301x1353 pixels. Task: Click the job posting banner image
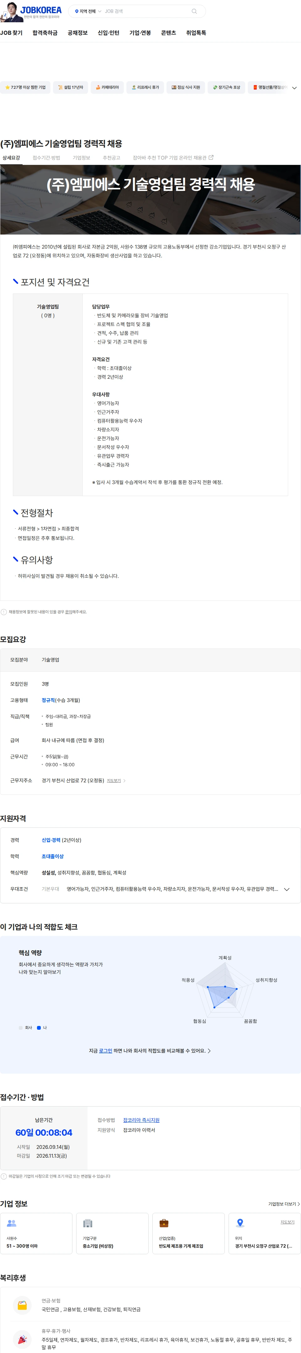150,200
